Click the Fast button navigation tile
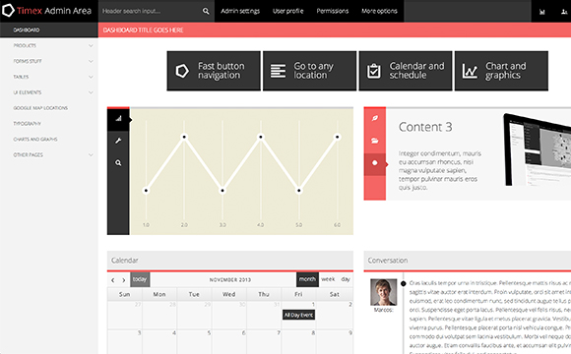This screenshot has height=354, width=571. (214, 71)
